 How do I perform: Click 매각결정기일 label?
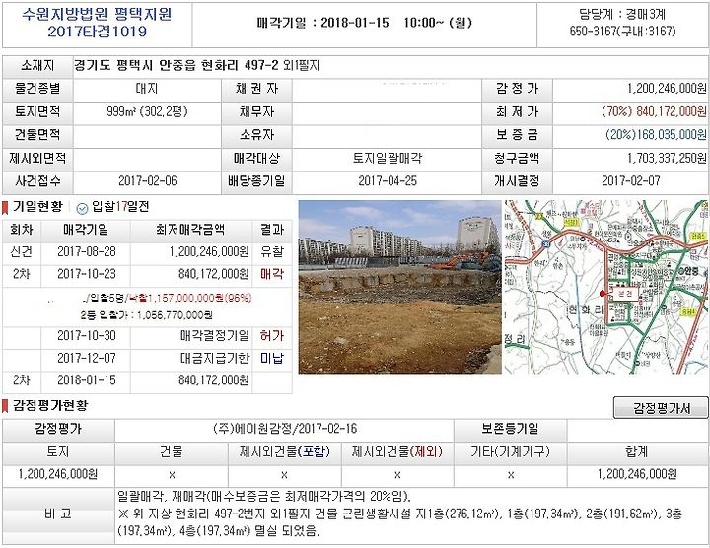[215, 336]
